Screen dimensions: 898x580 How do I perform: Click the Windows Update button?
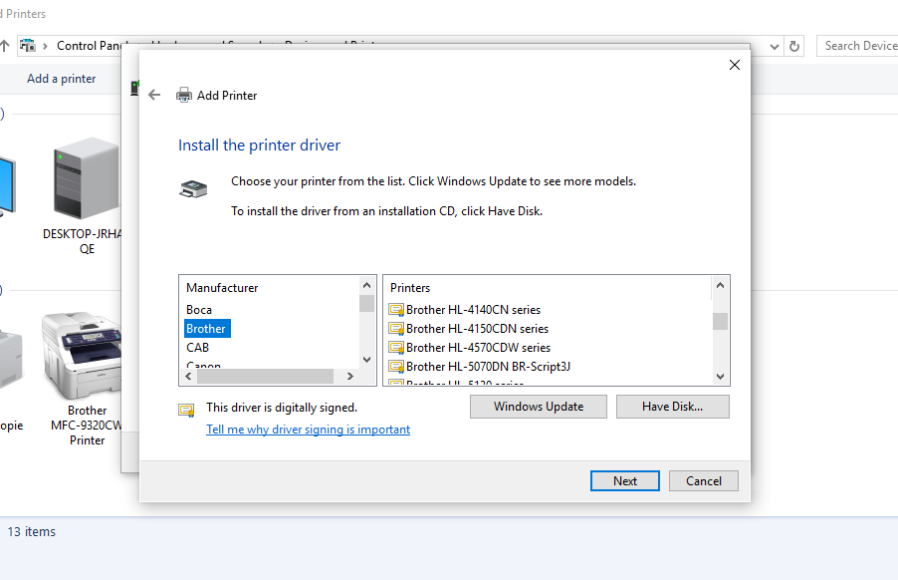tap(539, 407)
